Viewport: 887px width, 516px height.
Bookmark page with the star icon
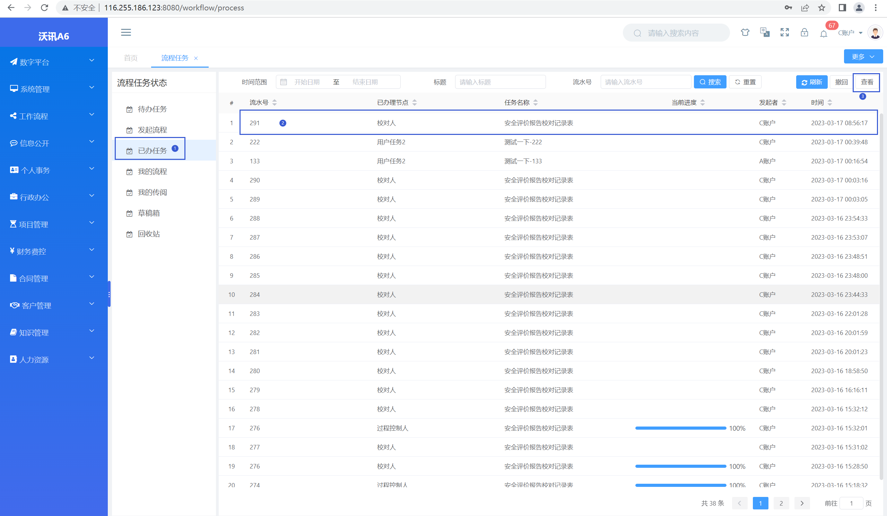pyautogui.click(x=822, y=8)
